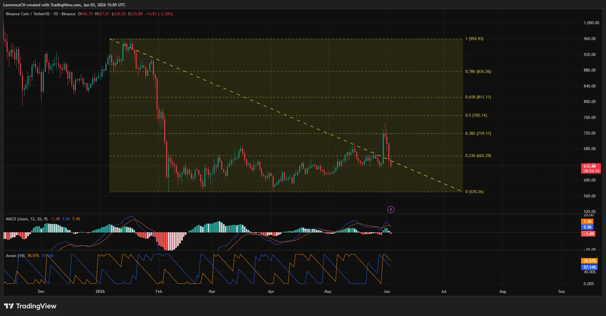The height and width of the screenshot is (316, 606).
Task: Click the blue MACD value tag 5.96
Action: pyautogui.click(x=587, y=227)
